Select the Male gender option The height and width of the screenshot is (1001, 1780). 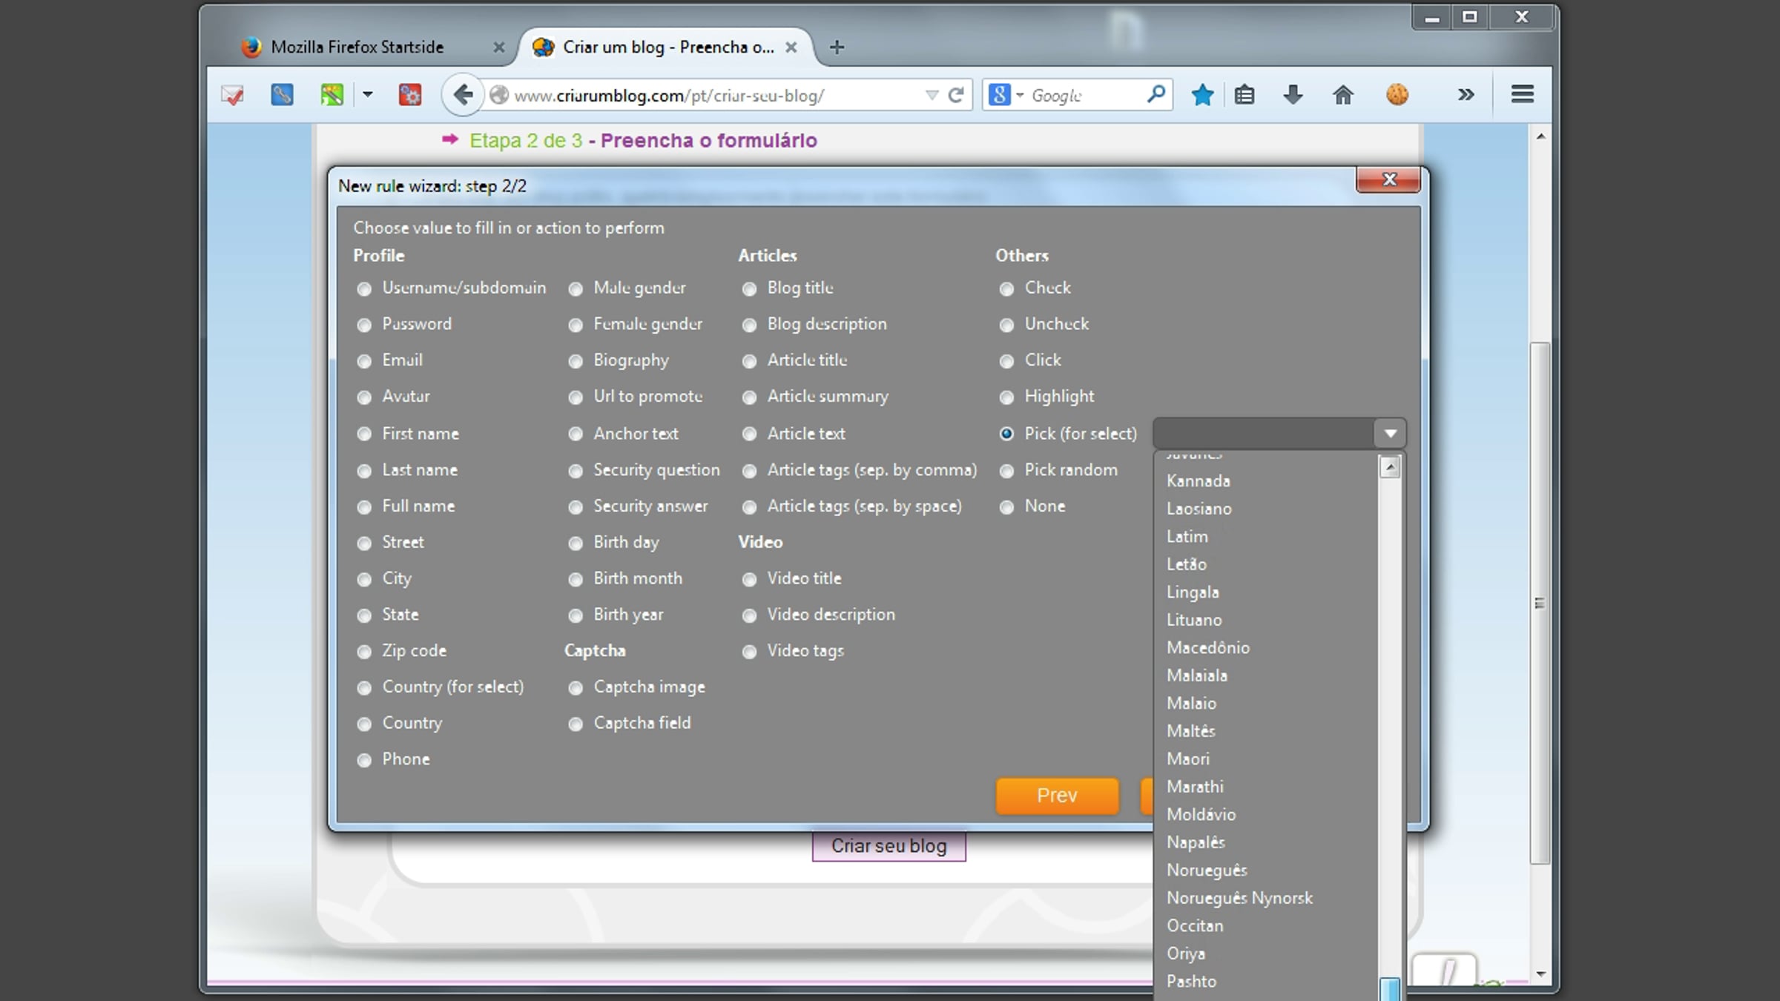pyautogui.click(x=576, y=288)
